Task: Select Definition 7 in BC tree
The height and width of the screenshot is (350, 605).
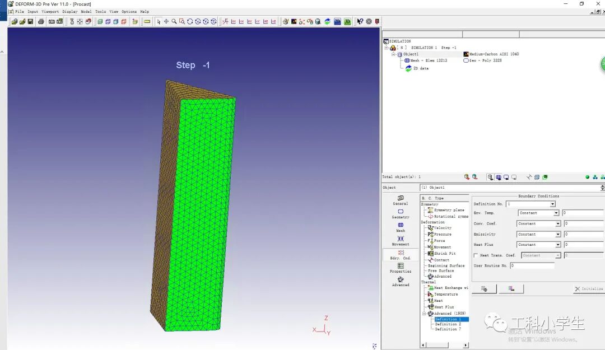Action: 448,329
